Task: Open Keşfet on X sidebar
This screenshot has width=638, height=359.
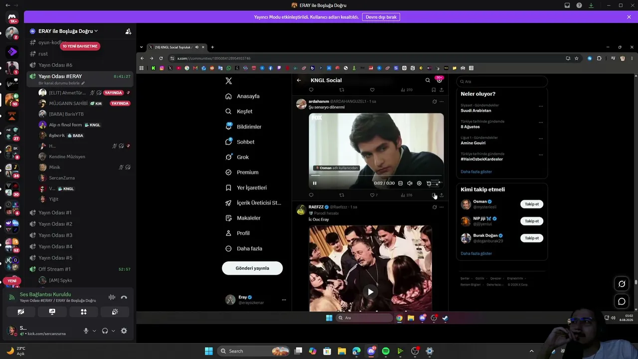Action: 239,111
